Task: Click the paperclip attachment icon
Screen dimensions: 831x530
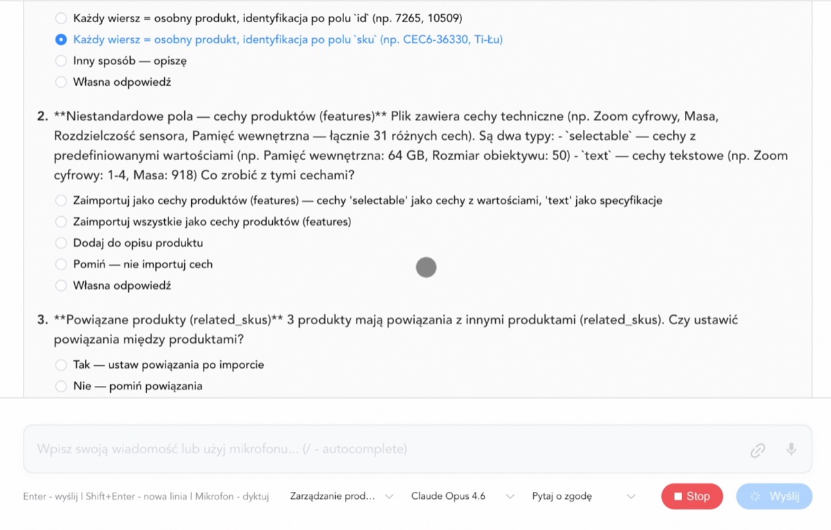Action: (757, 450)
